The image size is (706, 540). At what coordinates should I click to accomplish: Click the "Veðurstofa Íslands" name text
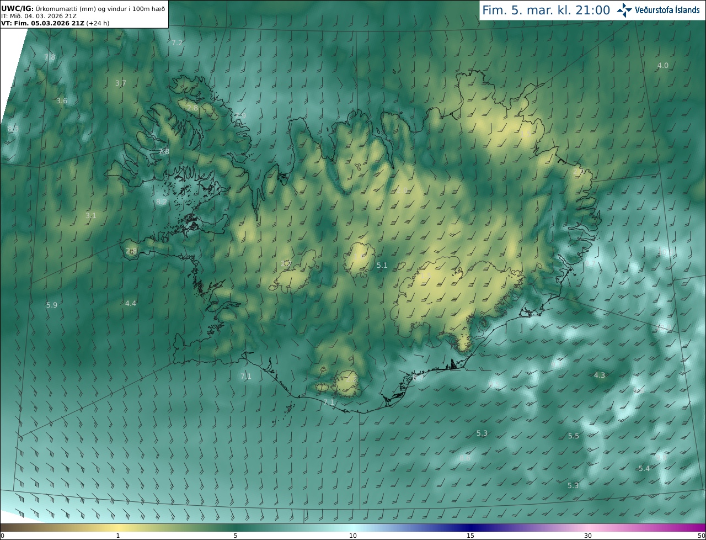point(667,10)
